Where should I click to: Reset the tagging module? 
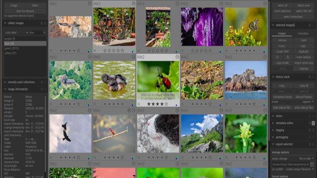(310, 131)
